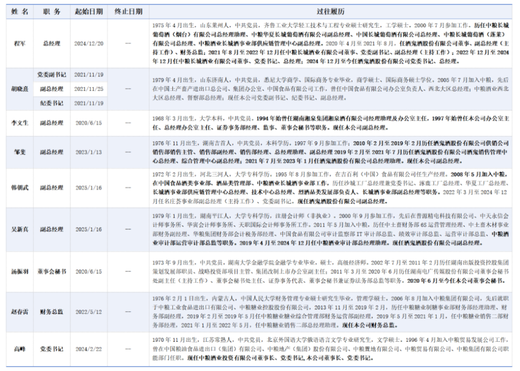Click the start date 2021/11/25
Viewport: 520px width, 371px height.
coord(88,89)
